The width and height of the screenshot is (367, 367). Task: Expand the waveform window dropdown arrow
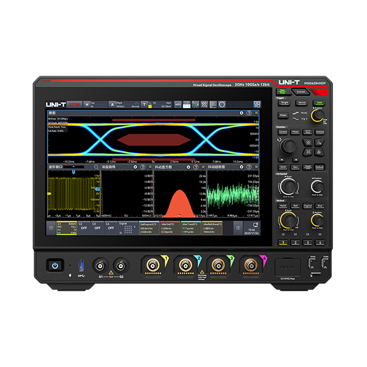tap(74, 167)
